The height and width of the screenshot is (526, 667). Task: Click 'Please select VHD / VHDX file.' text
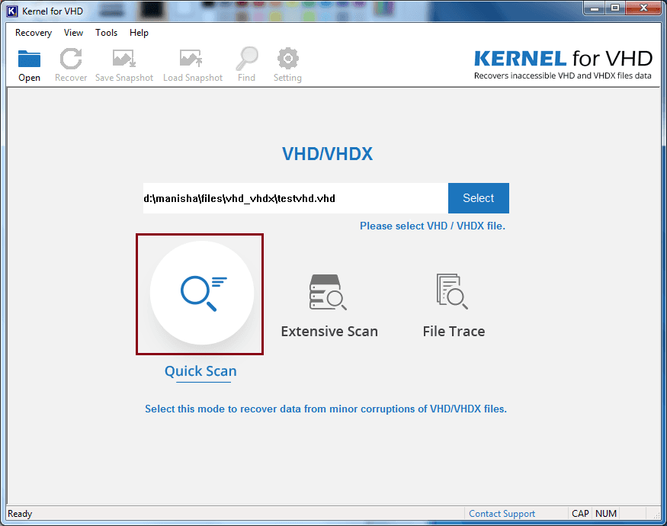[x=433, y=226]
